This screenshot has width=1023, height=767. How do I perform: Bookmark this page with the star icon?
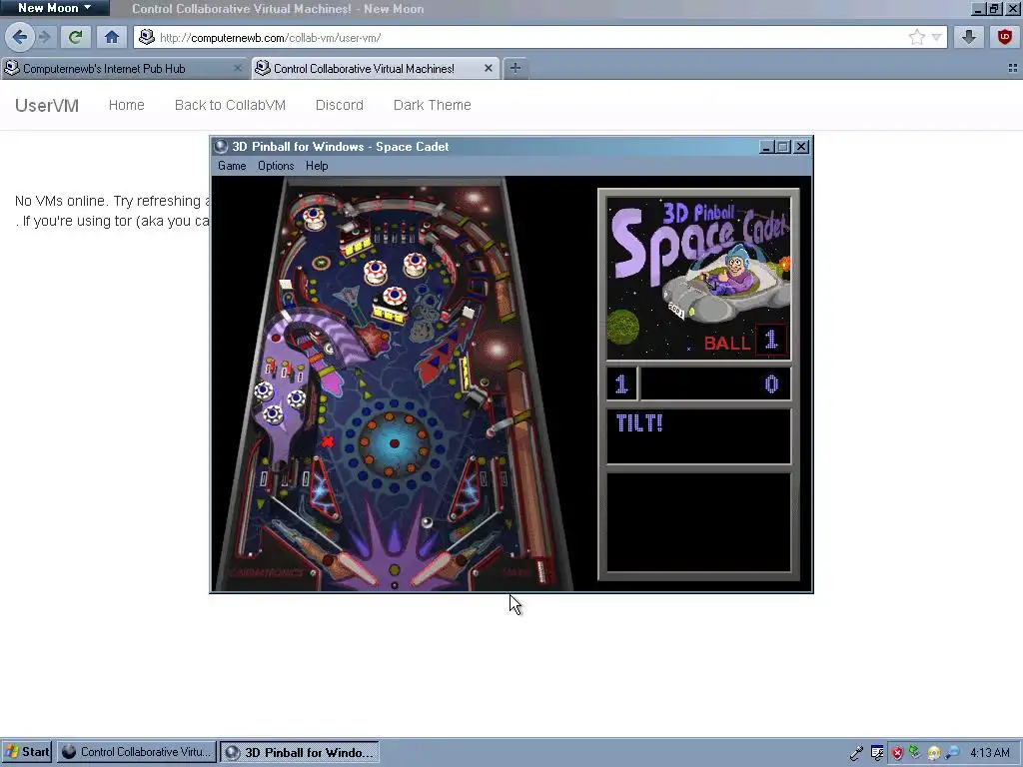coord(917,37)
